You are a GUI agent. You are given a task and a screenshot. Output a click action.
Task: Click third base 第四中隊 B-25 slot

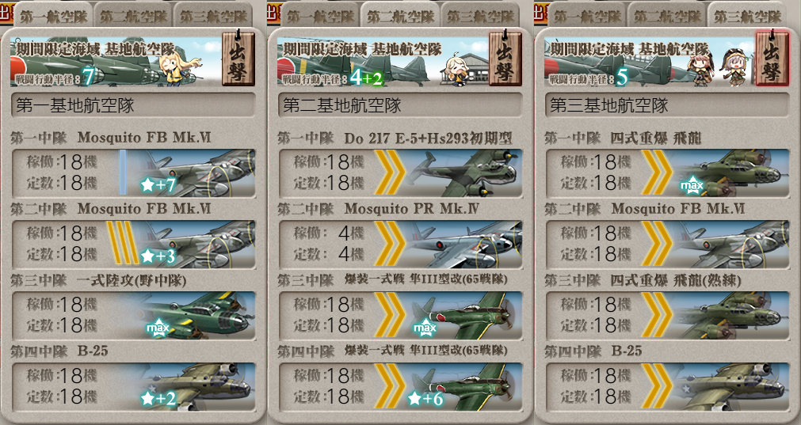tap(668, 387)
